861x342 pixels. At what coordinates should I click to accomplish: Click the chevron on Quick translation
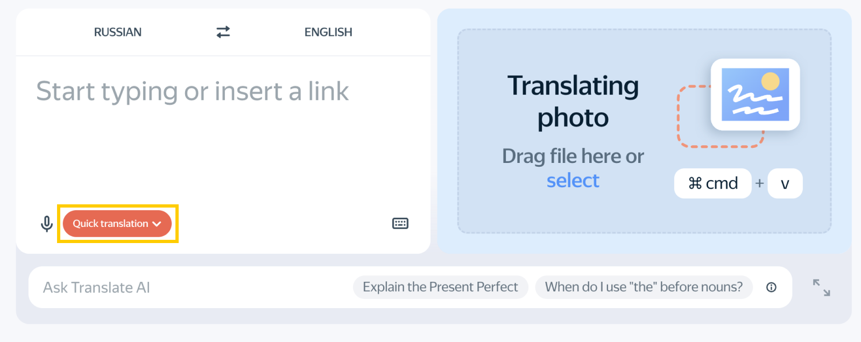pyautogui.click(x=157, y=224)
